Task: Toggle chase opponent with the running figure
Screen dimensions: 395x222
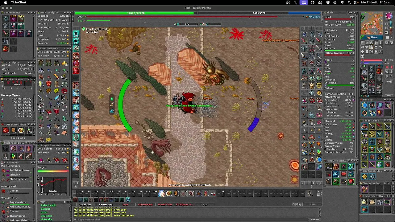Action: (391, 72)
